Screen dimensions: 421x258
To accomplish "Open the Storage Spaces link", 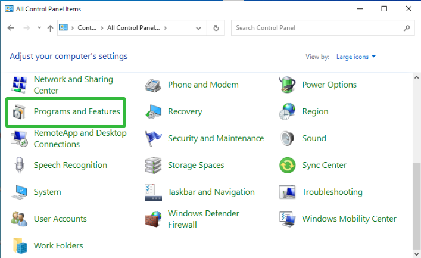I will coord(196,165).
